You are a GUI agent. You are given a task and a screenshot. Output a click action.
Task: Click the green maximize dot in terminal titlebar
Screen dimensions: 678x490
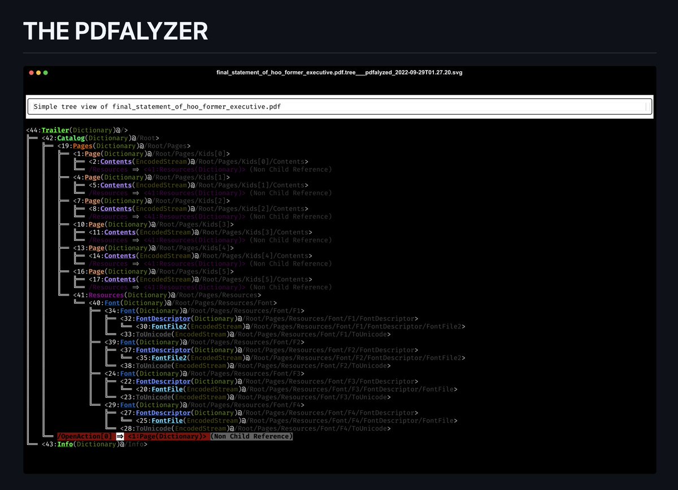(45, 72)
